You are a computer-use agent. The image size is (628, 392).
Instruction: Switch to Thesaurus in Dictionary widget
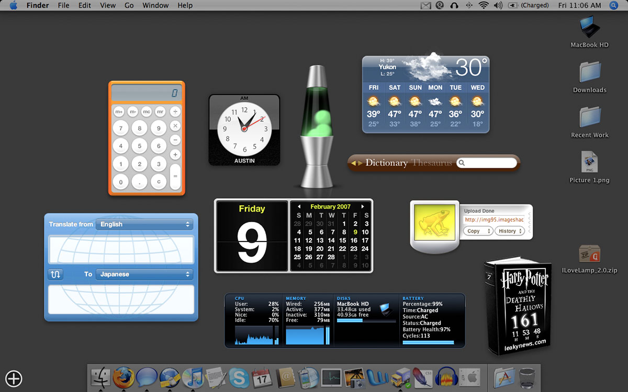tap(432, 163)
